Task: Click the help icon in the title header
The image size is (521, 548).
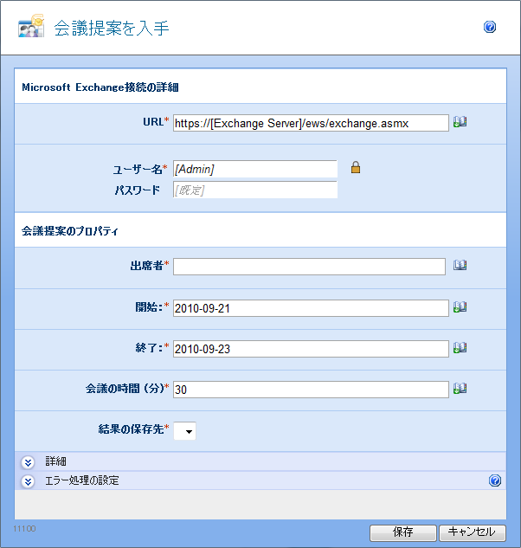Action: (490, 28)
